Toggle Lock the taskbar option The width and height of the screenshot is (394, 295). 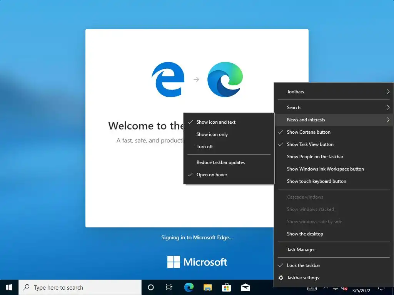[x=334, y=265]
